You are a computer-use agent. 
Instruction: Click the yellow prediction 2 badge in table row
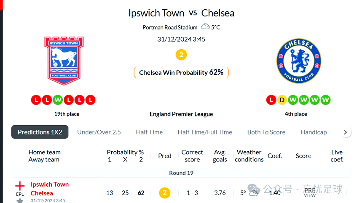pos(165,193)
